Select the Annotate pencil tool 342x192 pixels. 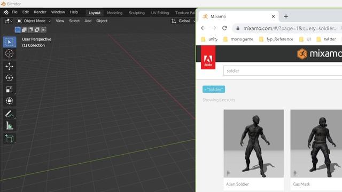(x=10, y=114)
